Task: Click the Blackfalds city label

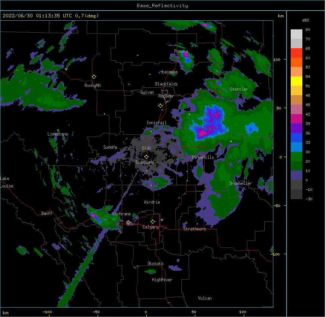Action: coord(166,84)
